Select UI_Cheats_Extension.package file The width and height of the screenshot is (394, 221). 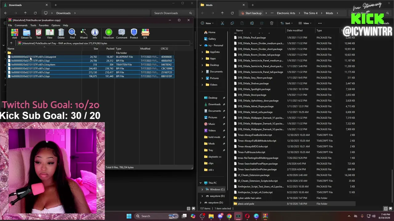pyautogui.click(x=295, y=175)
